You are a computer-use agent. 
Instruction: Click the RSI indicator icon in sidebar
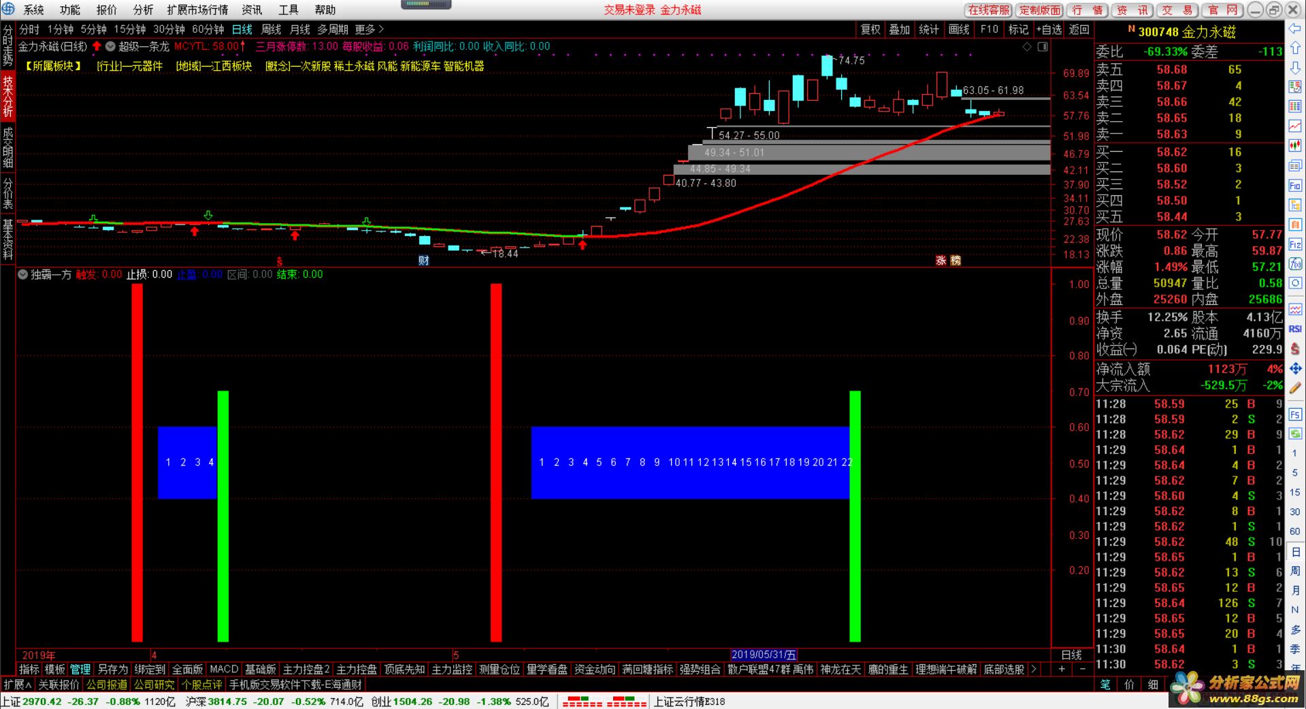click(1294, 329)
